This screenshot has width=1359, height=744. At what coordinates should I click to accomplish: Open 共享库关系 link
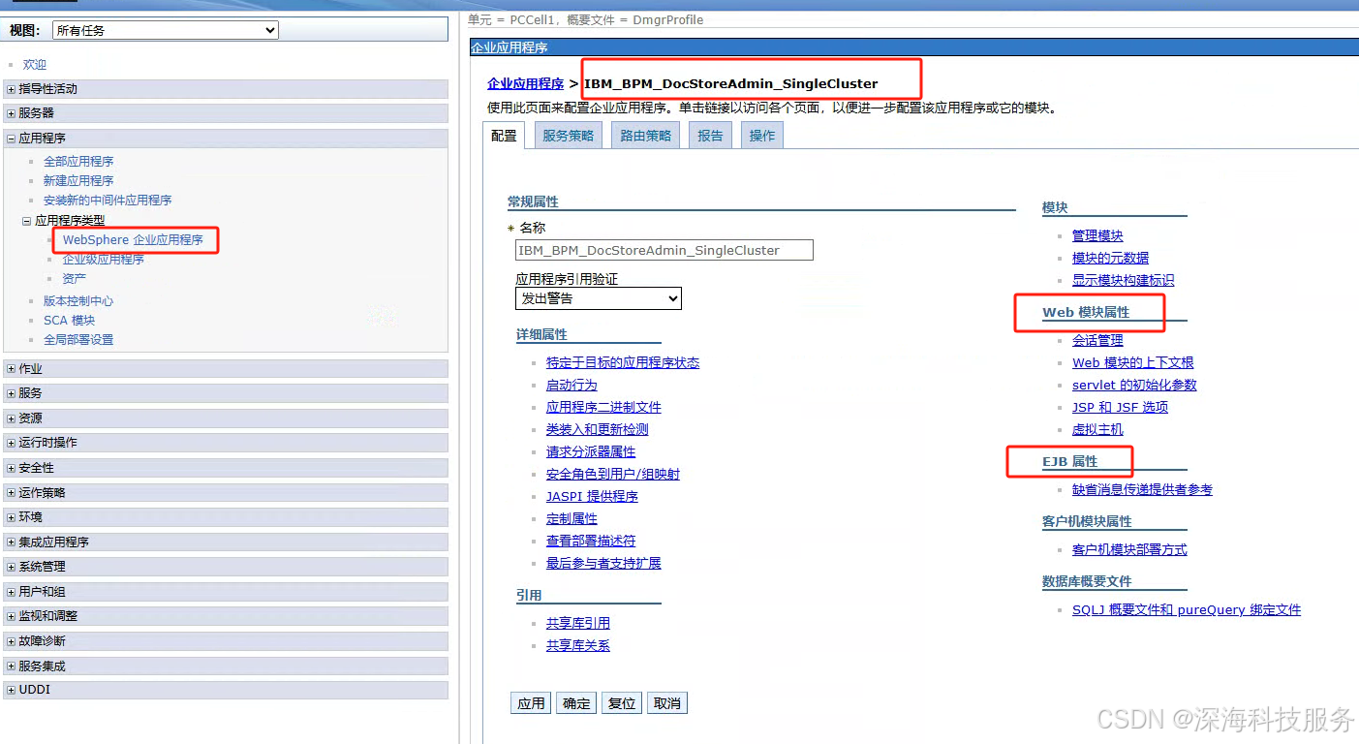pos(578,646)
